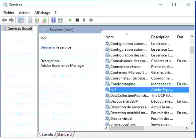Screen dimensions: 196x138
Task: Go forward with the right arrow toolbar icon
Action: pyautogui.click(x=11, y=20)
